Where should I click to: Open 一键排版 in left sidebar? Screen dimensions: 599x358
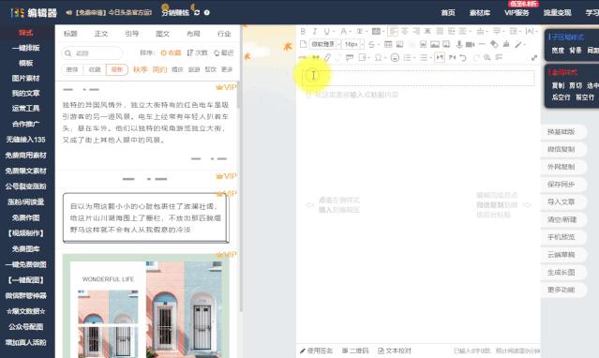coord(25,48)
